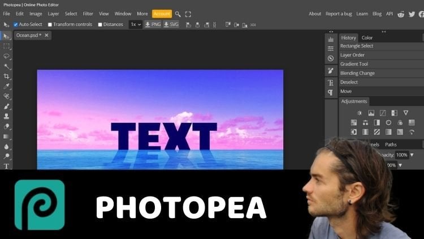Viewport: 424px width, 239px height.
Task: Open the Paragraph panel icon
Action: coord(331,93)
